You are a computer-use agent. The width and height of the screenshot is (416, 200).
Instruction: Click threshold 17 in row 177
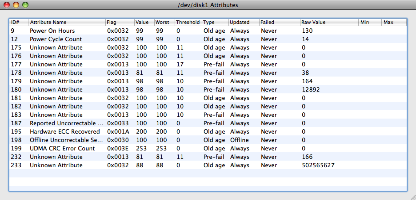[x=180, y=65]
